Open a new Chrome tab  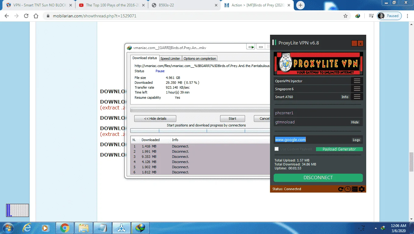pyautogui.click(x=300, y=5)
